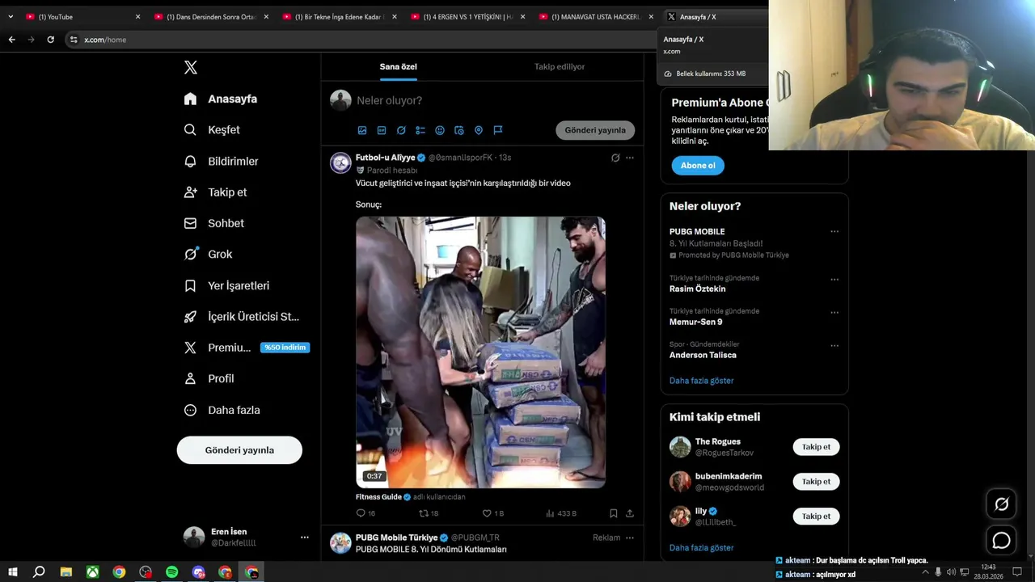Click the Windows Start button
Viewport: 1035px width, 582px height.
coord(12,572)
